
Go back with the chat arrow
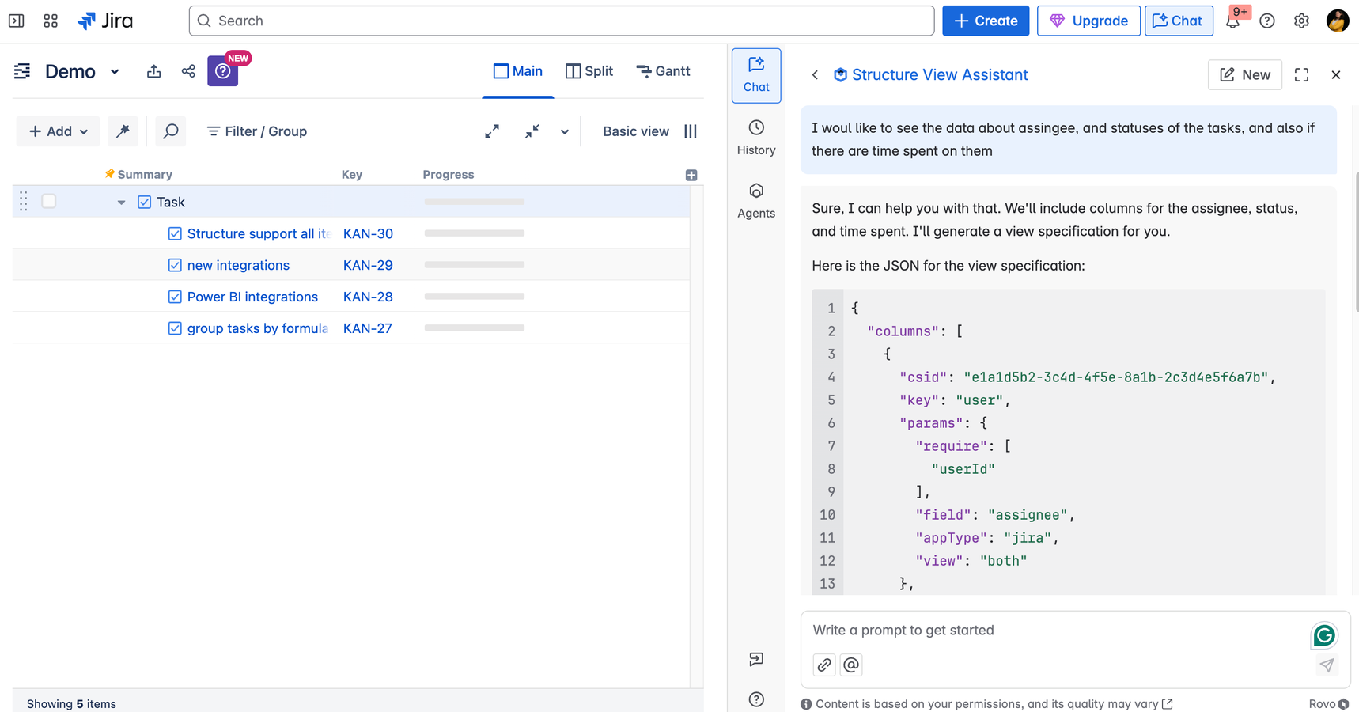click(815, 74)
